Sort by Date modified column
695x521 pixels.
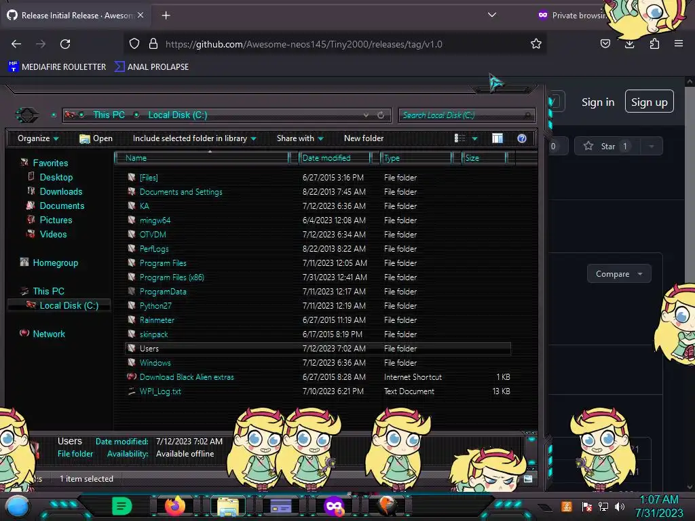pos(335,157)
